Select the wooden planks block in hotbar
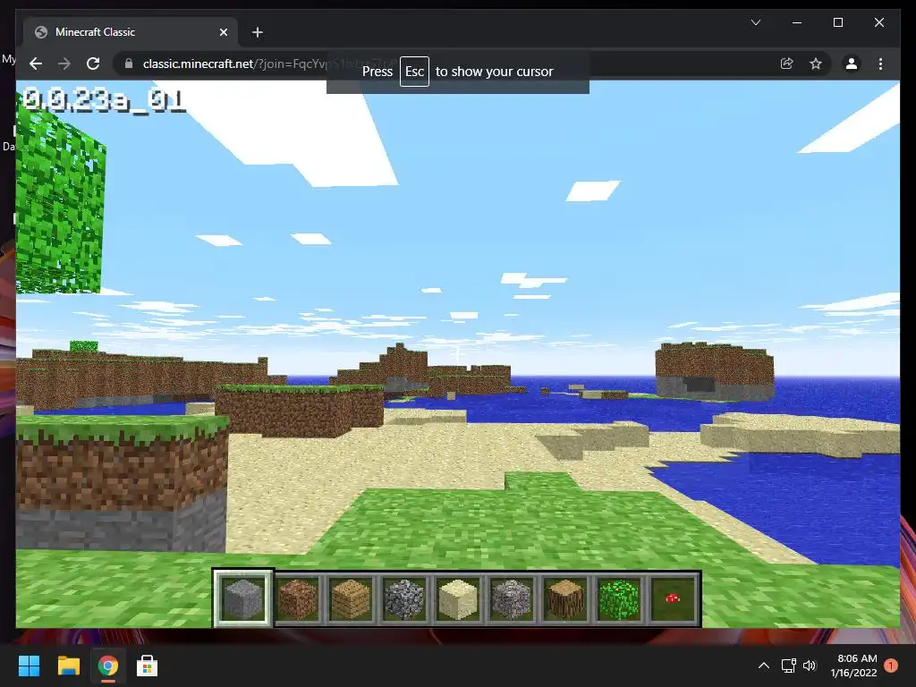This screenshot has width=916, height=687. tap(351, 598)
